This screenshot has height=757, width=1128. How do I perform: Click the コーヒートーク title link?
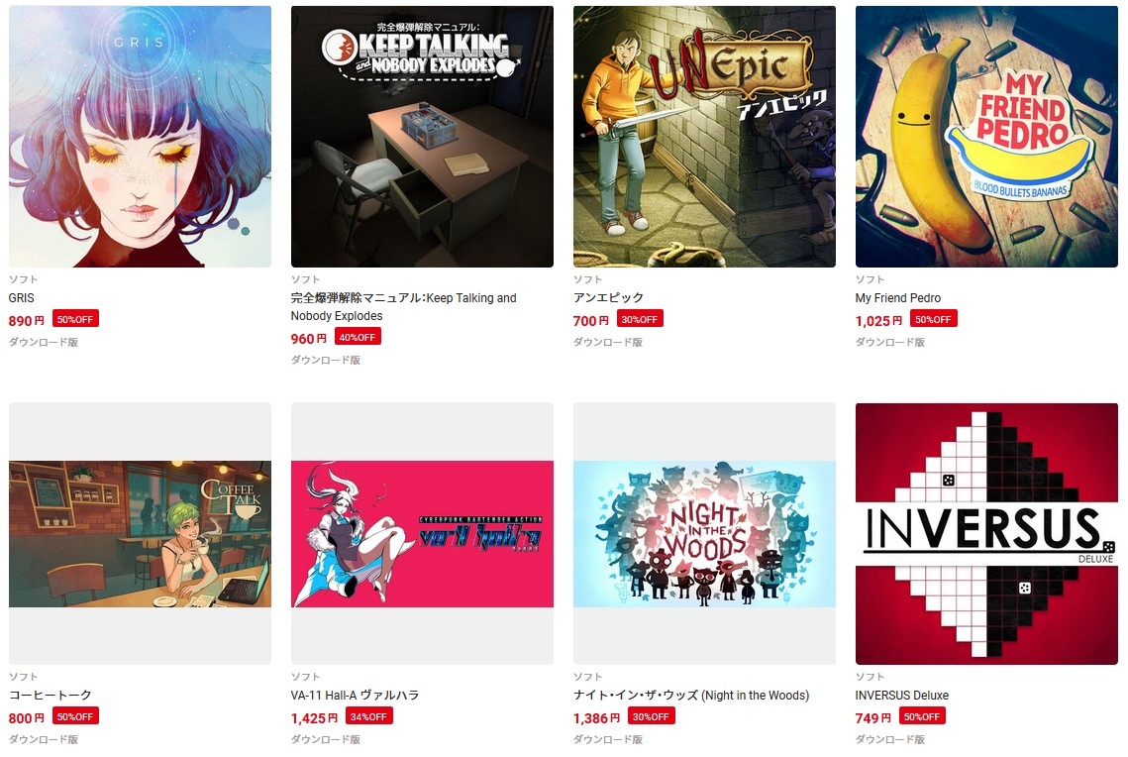click(51, 696)
